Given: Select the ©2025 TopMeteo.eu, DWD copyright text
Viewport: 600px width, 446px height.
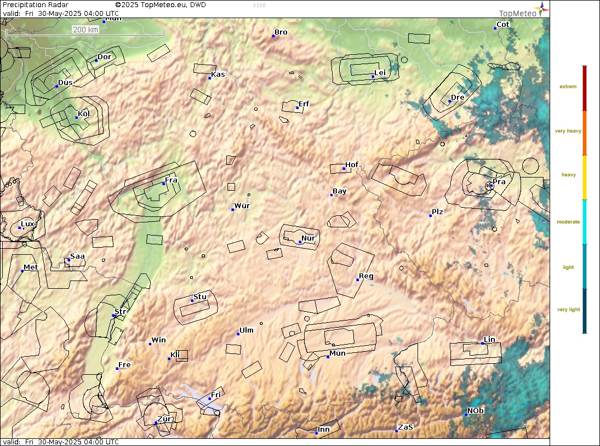Looking at the screenshot, I should pyautogui.click(x=161, y=5).
